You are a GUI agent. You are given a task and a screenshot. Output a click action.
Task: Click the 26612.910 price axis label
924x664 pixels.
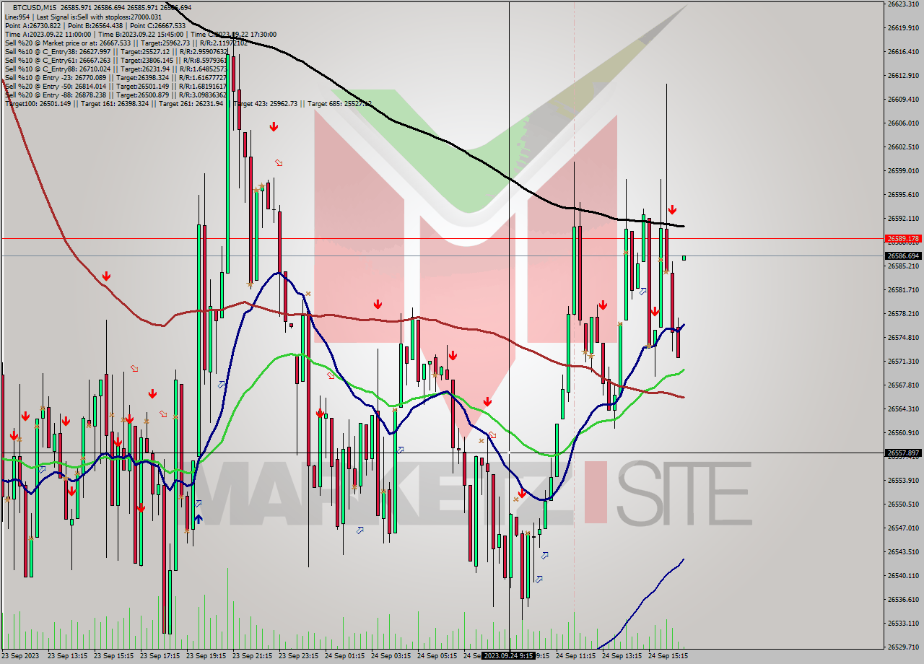click(x=902, y=75)
